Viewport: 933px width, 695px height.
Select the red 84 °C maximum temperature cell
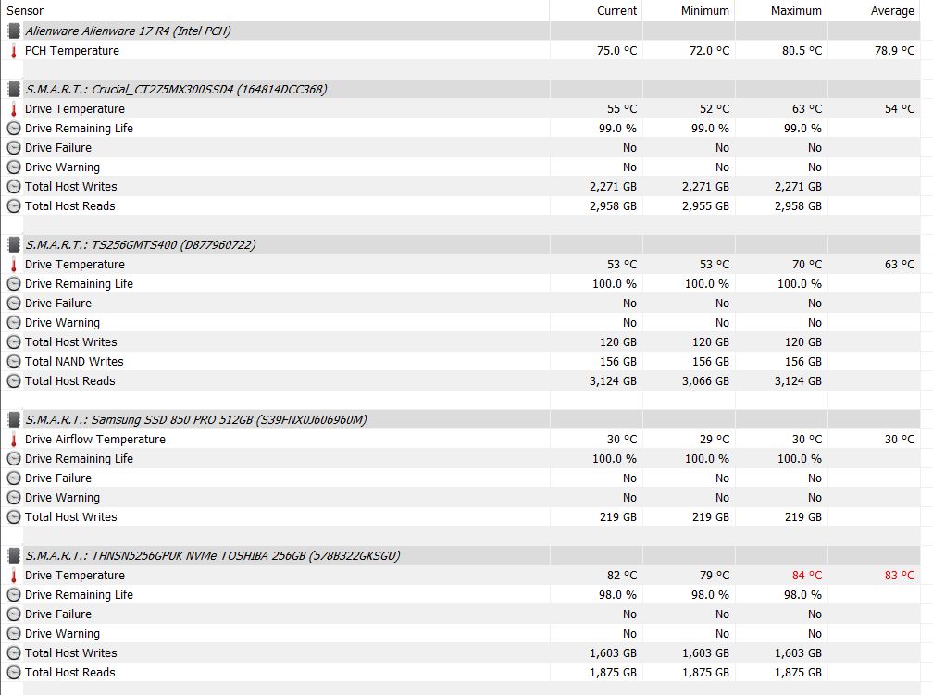[807, 576]
